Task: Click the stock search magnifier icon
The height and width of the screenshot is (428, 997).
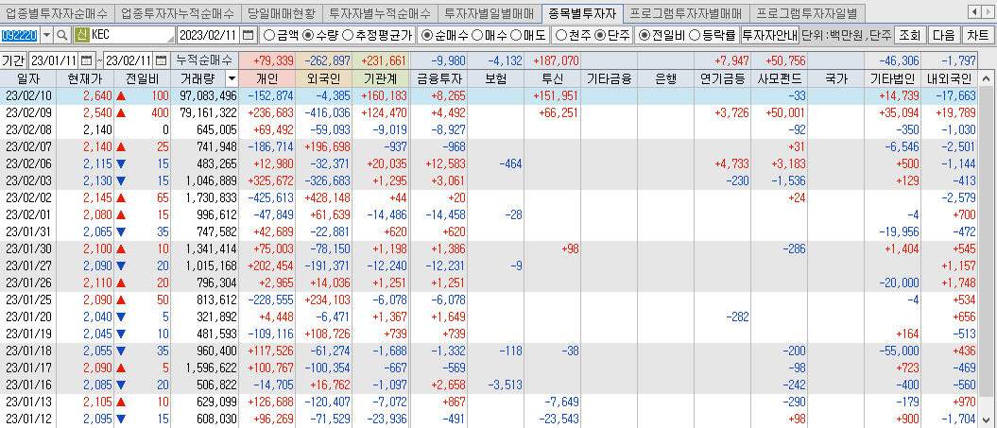Action: (x=61, y=35)
